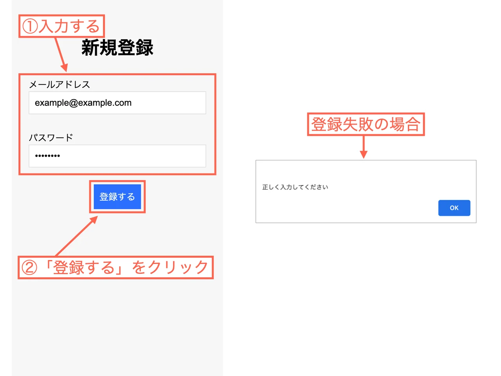Click the パスワード field label
The width and height of the screenshot is (501, 376).
click(x=51, y=137)
